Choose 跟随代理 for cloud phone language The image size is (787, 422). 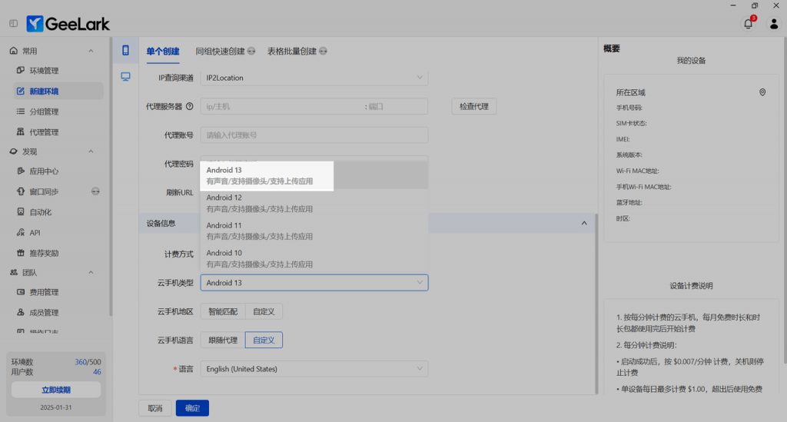point(223,340)
